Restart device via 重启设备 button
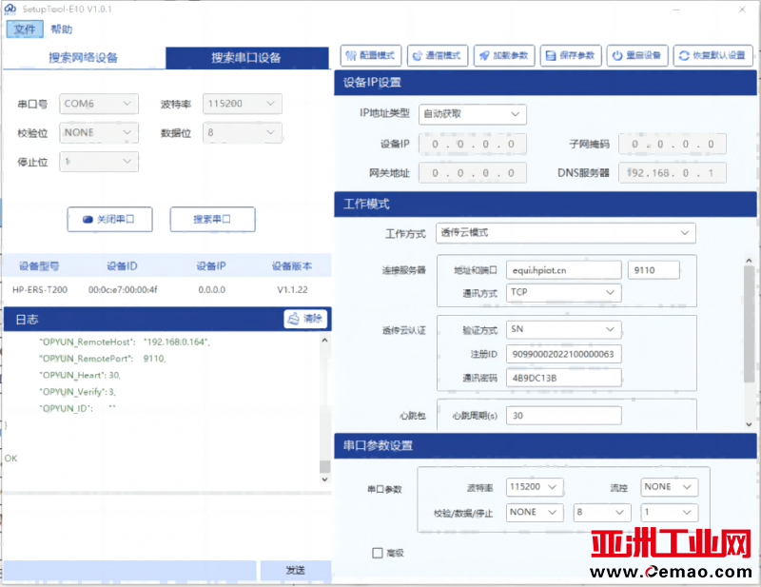This screenshot has width=761, height=587. click(636, 55)
